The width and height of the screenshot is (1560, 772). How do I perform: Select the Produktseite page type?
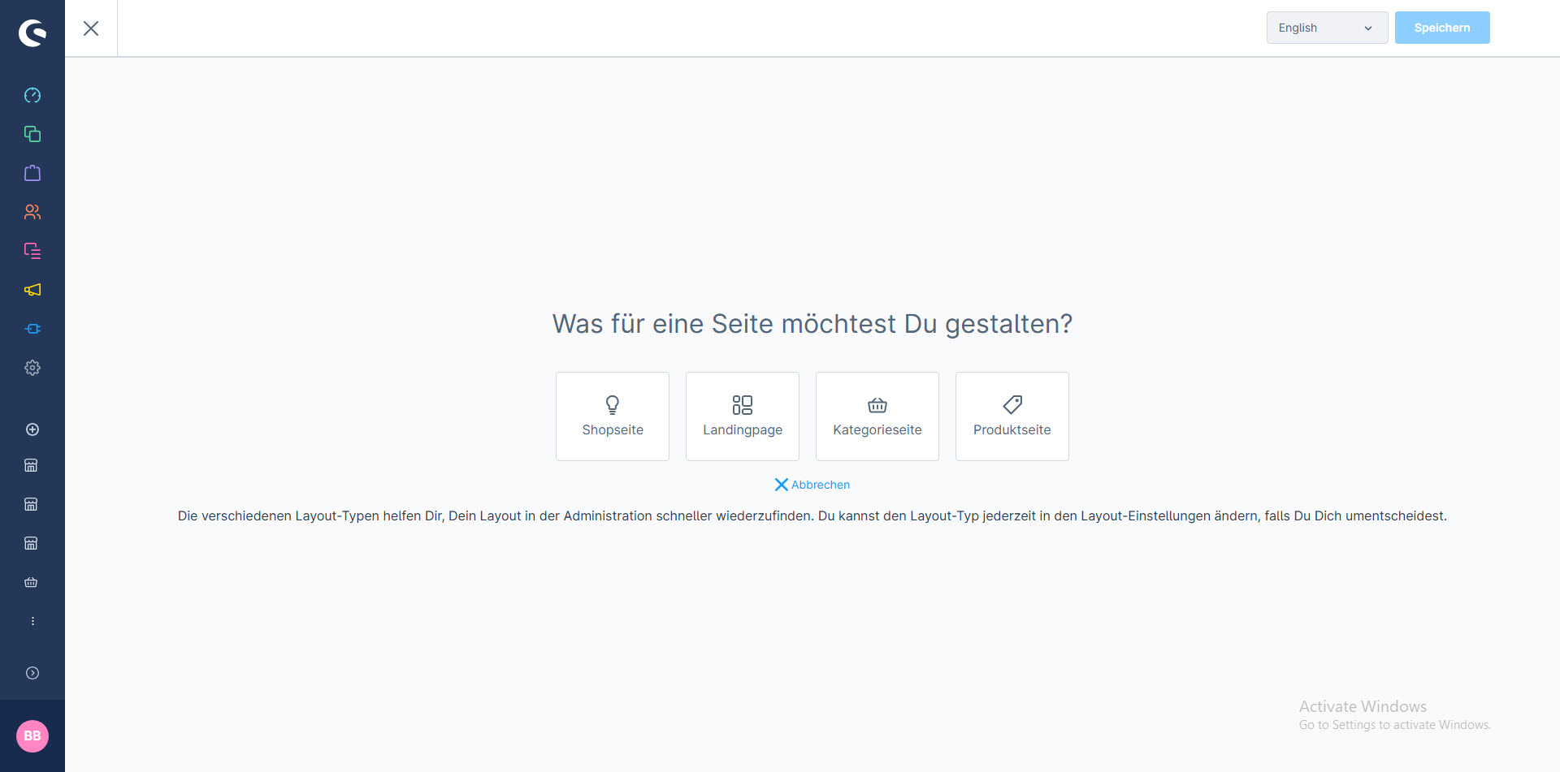pyautogui.click(x=1012, y=416)
